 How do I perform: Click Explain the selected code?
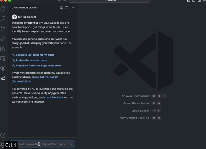coord(31,60)
